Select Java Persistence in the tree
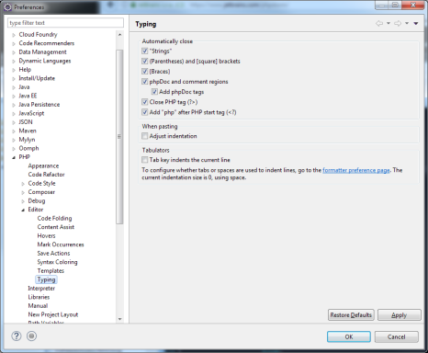Screen dimensions: 428x353 coord(39,105)
